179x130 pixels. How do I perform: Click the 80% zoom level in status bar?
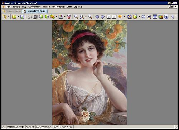click(56, 127)
